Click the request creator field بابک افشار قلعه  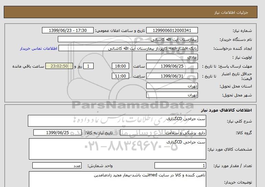coord(128,48)
